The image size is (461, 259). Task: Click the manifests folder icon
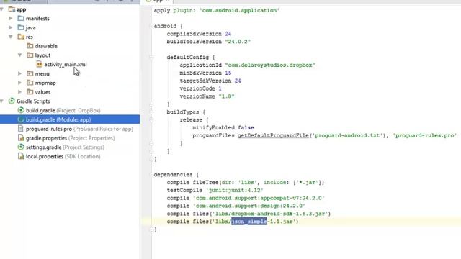[21, 19]
